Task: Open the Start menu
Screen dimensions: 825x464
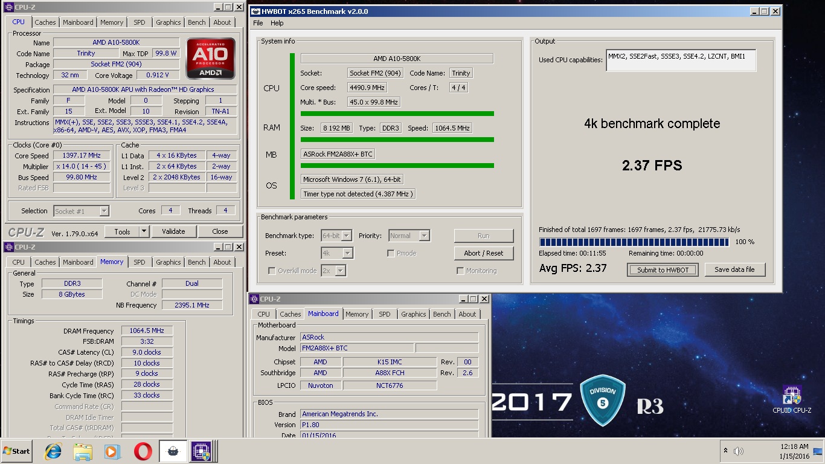Action: coord(16,451)
